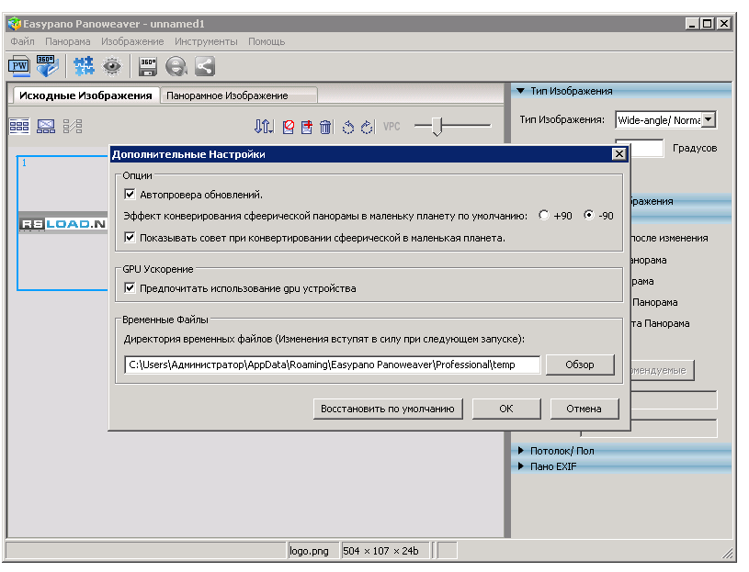Image resolution: width=749 pixels, height=572 pixels.
Task: Select the RSLOAD logo source image thumbnail
Action: coord(62,223)
